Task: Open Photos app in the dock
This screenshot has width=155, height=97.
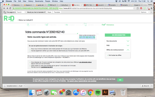Action: [61, 93]
